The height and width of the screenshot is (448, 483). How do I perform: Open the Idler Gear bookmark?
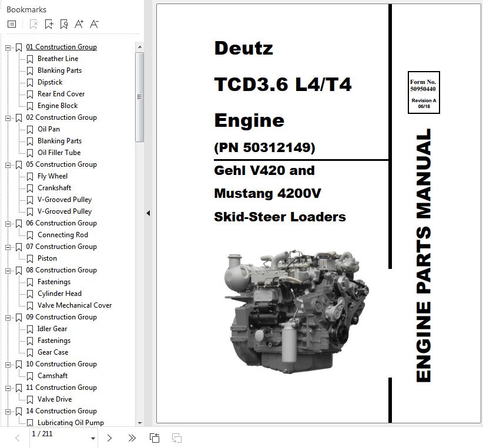52,329
